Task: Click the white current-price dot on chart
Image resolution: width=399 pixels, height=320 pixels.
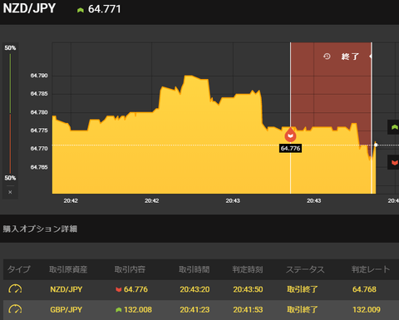Action: pos(376,145)
